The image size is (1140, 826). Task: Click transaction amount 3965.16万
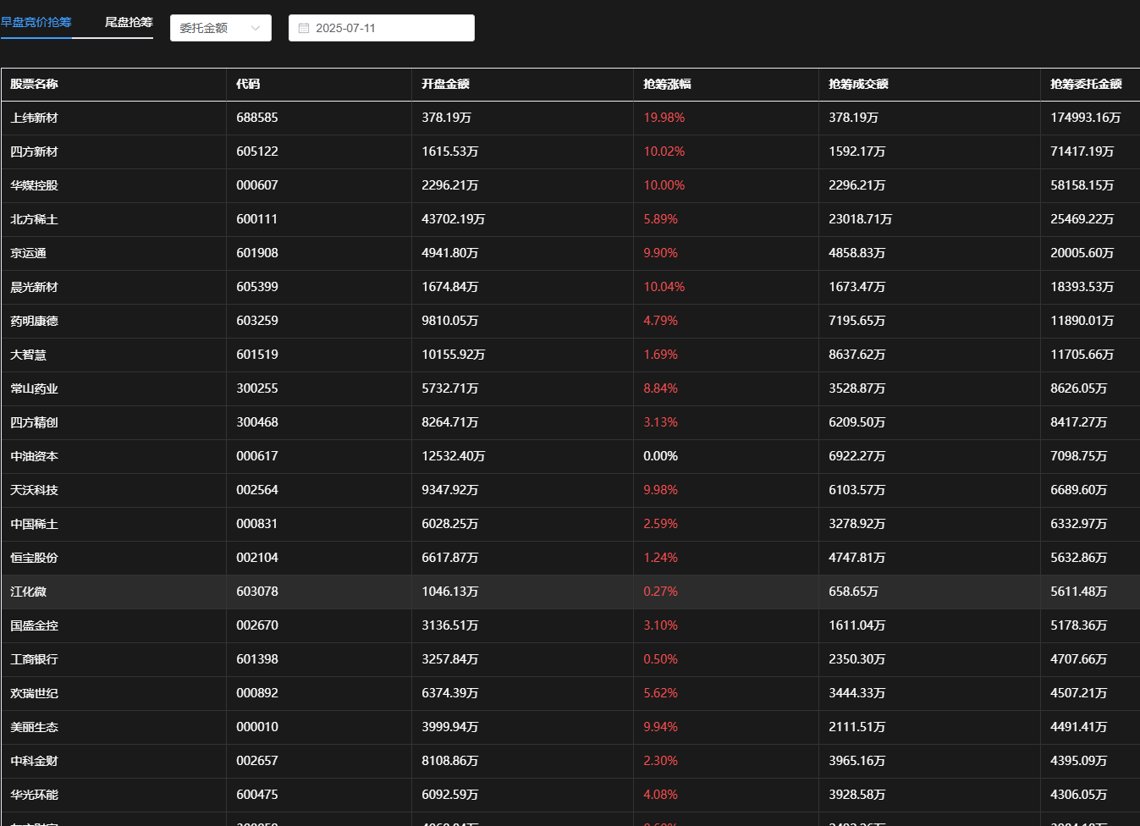[x=857, y=761]
